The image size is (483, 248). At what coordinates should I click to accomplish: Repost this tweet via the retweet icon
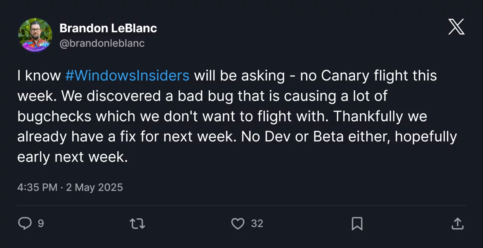(137, 224)
